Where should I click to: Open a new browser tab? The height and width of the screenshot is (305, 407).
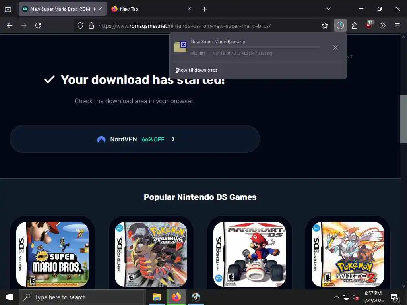pyautogui.click(x=204, y=9)
